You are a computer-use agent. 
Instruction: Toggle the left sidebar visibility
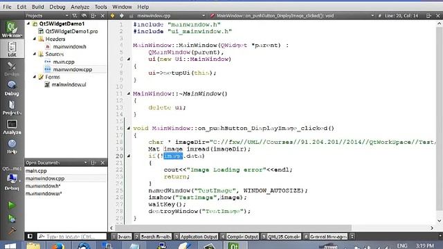tap(30, 236)
